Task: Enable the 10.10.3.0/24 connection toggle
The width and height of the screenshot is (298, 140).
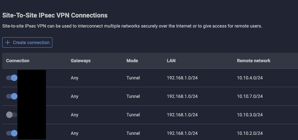Action: [12, 115]
